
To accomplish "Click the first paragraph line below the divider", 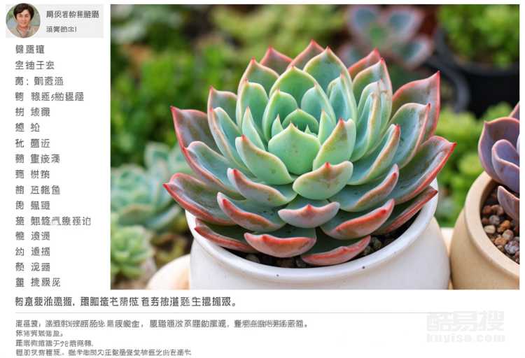I will [162, 324].
